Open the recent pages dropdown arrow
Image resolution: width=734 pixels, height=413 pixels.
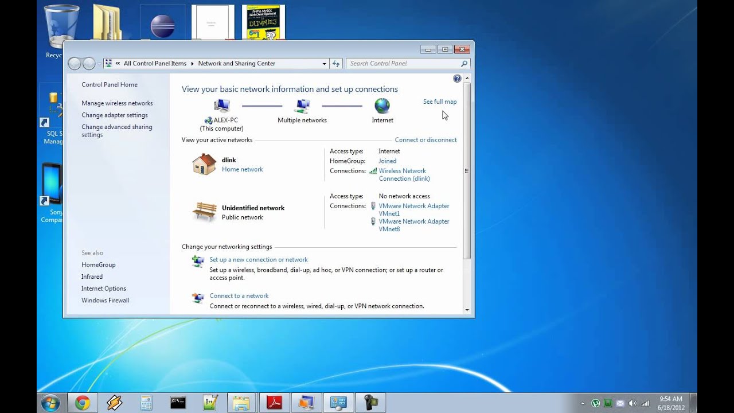pyautogui.click(x=100, y=64)
